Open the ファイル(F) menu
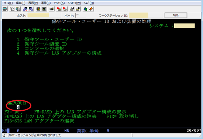Image resolution: width=203 pixels, height=139 pixels. (8, 3)
